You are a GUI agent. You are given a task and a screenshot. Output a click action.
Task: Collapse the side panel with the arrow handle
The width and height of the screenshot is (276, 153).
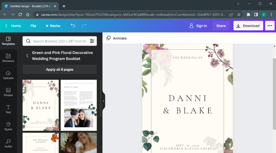point(104,101)
